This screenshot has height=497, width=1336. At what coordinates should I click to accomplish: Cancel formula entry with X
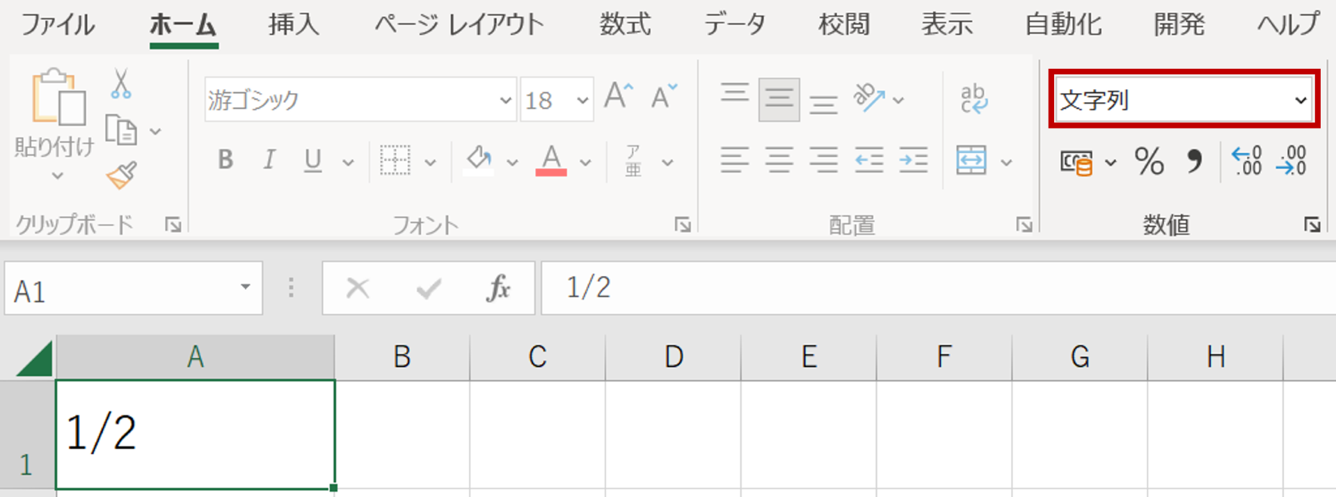point(358,288)
